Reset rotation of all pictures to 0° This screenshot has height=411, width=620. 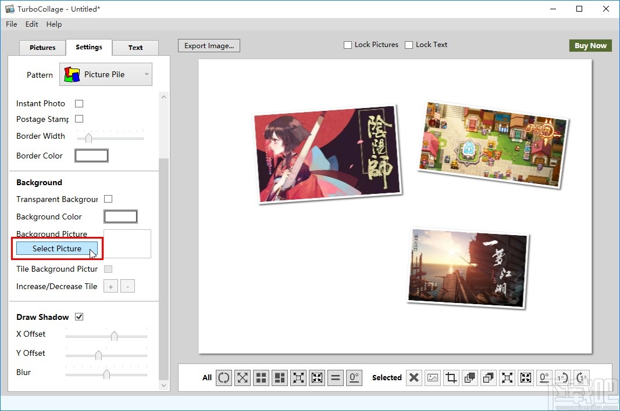tap(354, 377)
